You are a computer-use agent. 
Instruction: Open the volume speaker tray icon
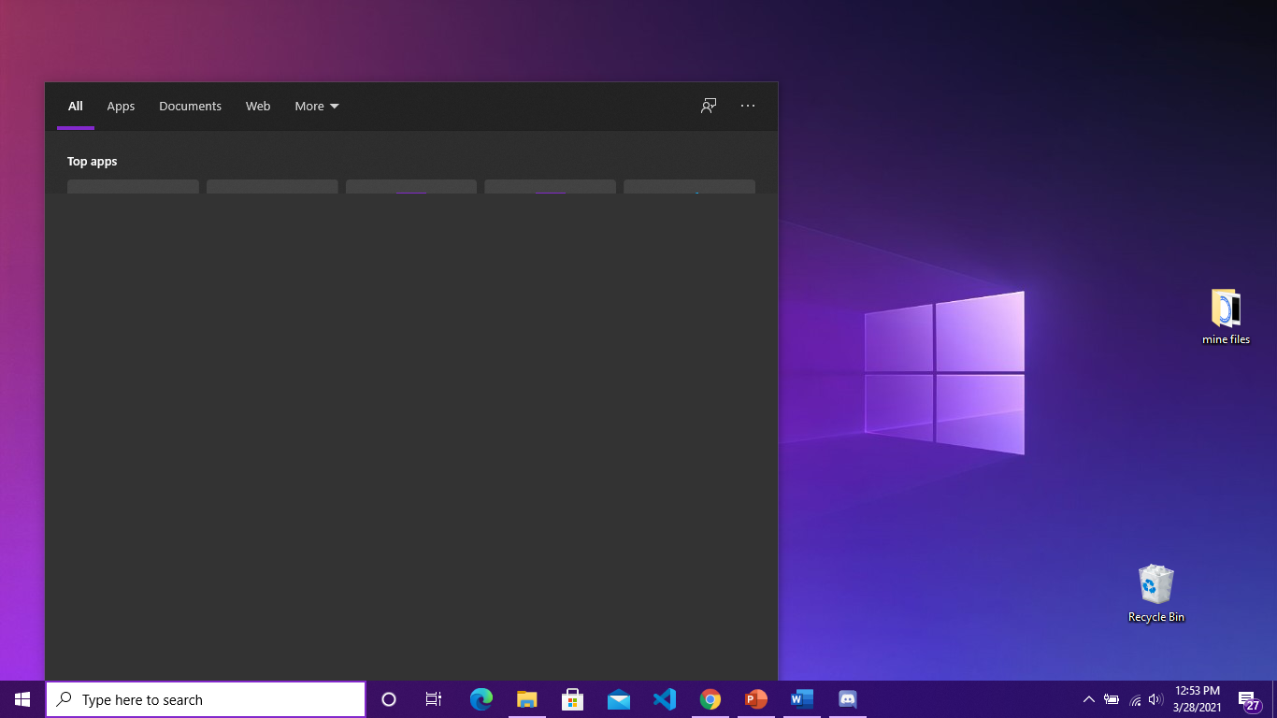1155,699
